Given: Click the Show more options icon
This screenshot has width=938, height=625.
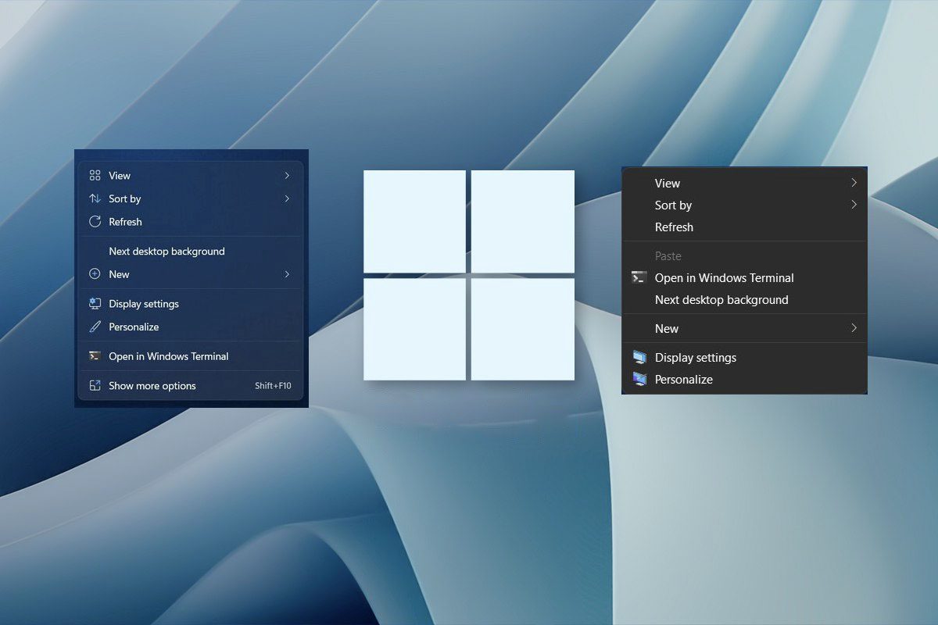Looking at the screenshot, I should coord(95,385).
